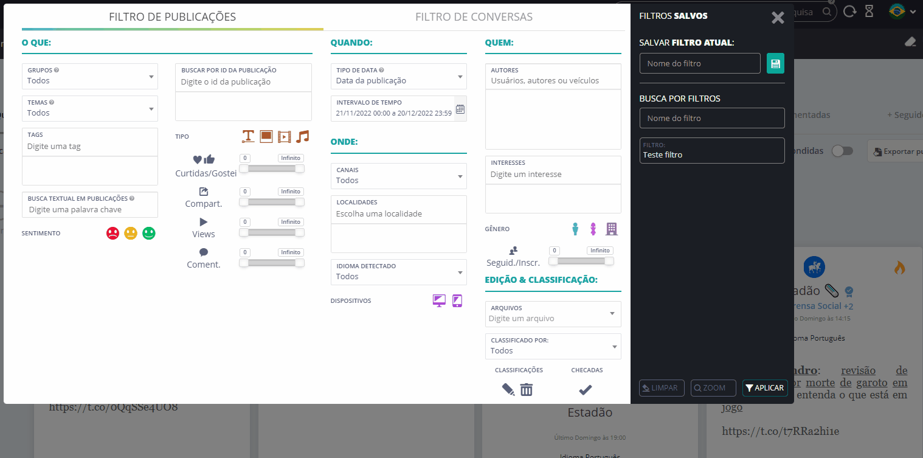Click the positive sentiment green face
923x458 pixels.
[149, 233]
